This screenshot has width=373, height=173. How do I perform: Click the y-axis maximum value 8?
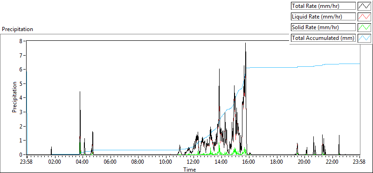(21, 41)
